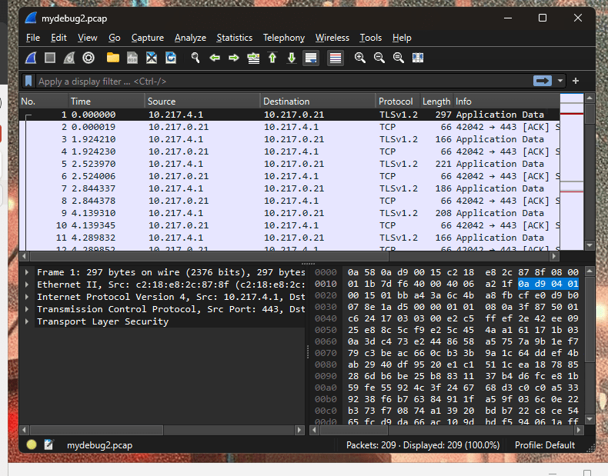Select packet 7 at time 2.844337
The width and height of the screenshot is (608, 476).
[x=289, y=188]
